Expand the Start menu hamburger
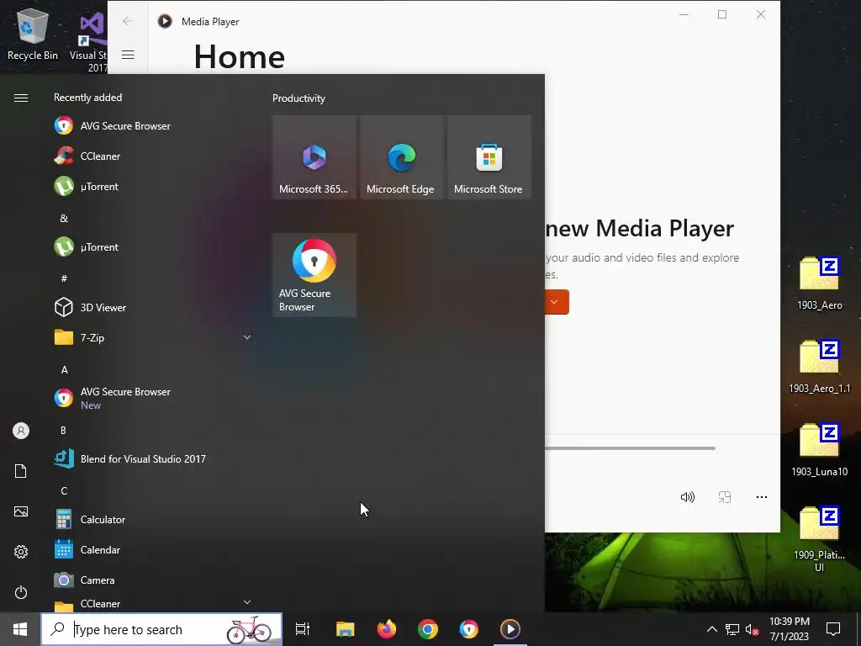Image resolution: width=861 pixels, height=646 pixels. (21, 98)
